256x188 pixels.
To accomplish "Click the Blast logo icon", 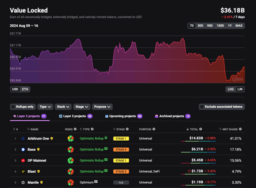I will 23,172.
